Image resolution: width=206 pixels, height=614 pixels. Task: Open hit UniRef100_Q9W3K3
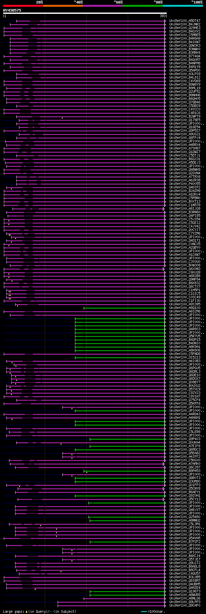185,46
